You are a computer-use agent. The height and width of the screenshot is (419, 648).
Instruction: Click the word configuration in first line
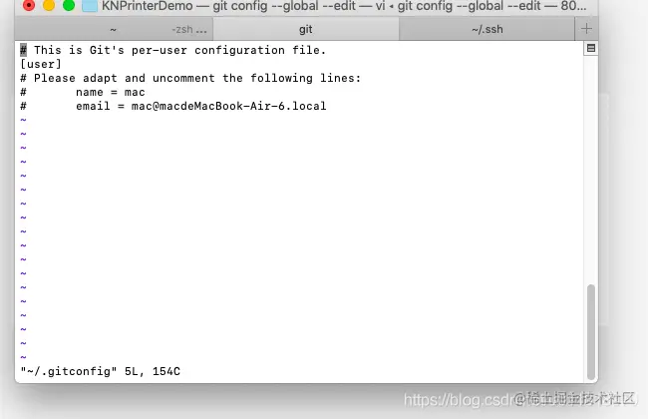tap(239, 51)
